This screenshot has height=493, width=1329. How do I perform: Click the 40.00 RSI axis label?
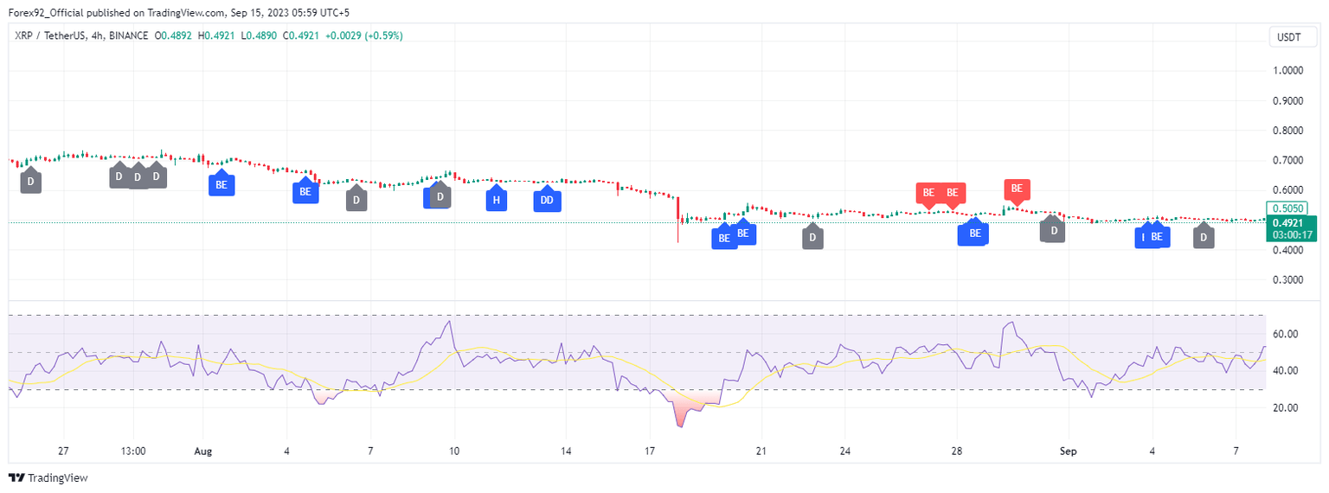point(1285,371)
